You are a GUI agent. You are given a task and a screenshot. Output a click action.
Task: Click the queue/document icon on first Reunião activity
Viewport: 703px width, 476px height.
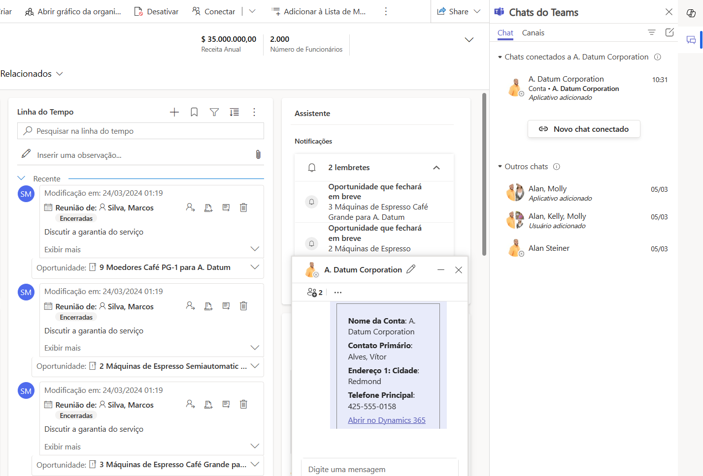[208, 208]
